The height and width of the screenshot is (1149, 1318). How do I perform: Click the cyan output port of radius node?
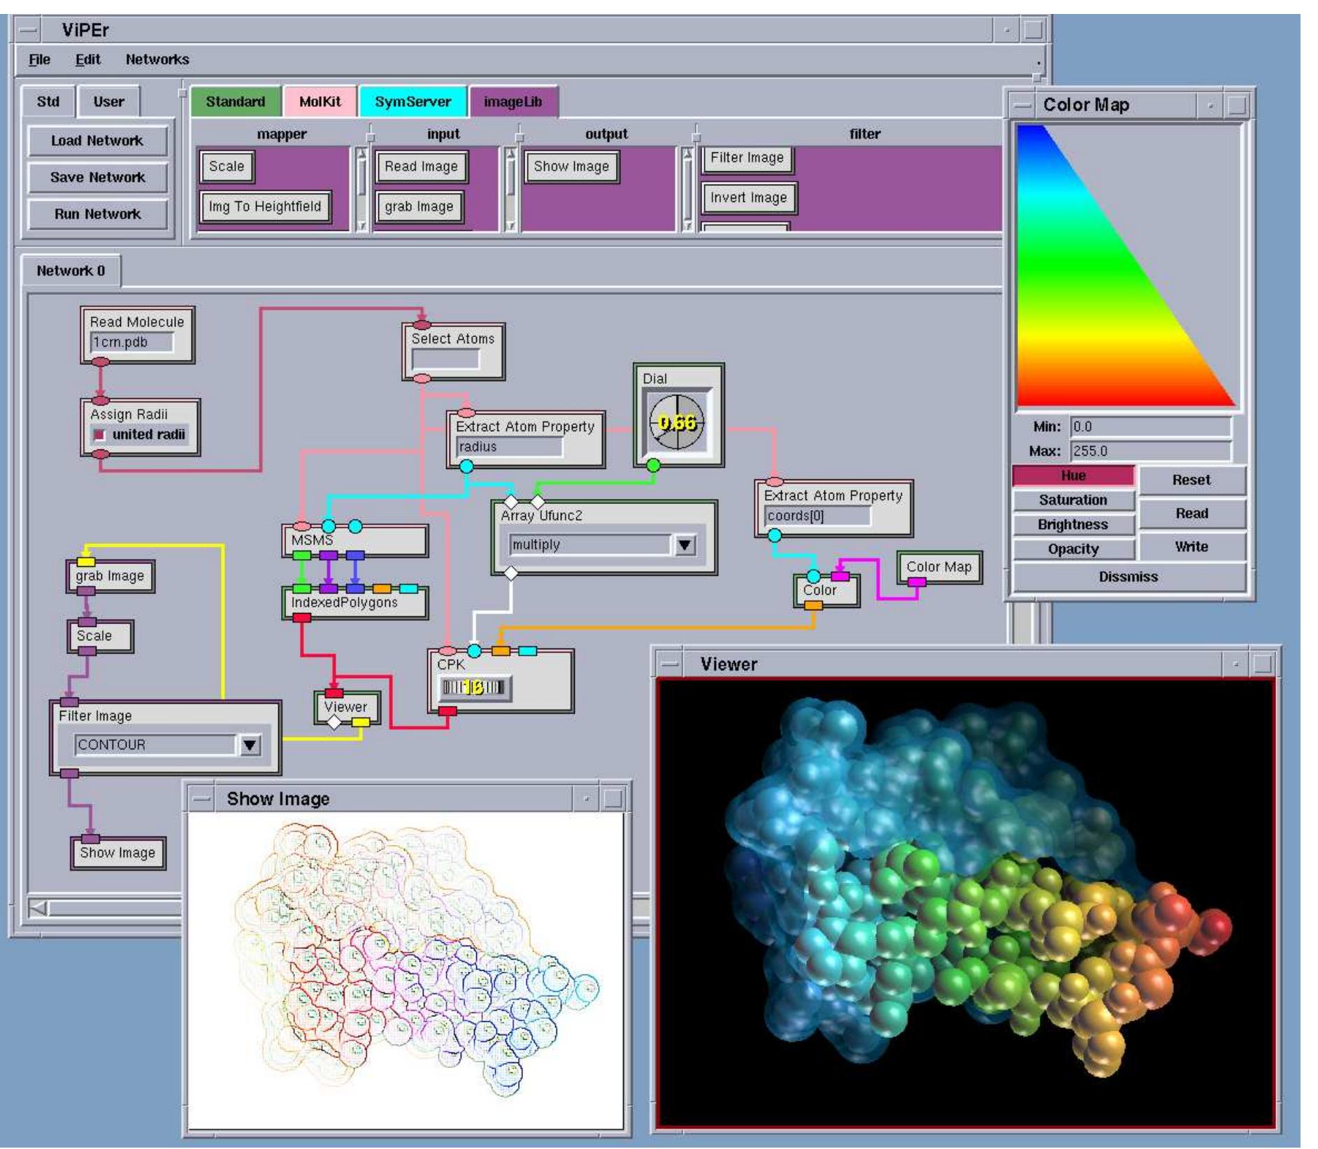[466, 466]
